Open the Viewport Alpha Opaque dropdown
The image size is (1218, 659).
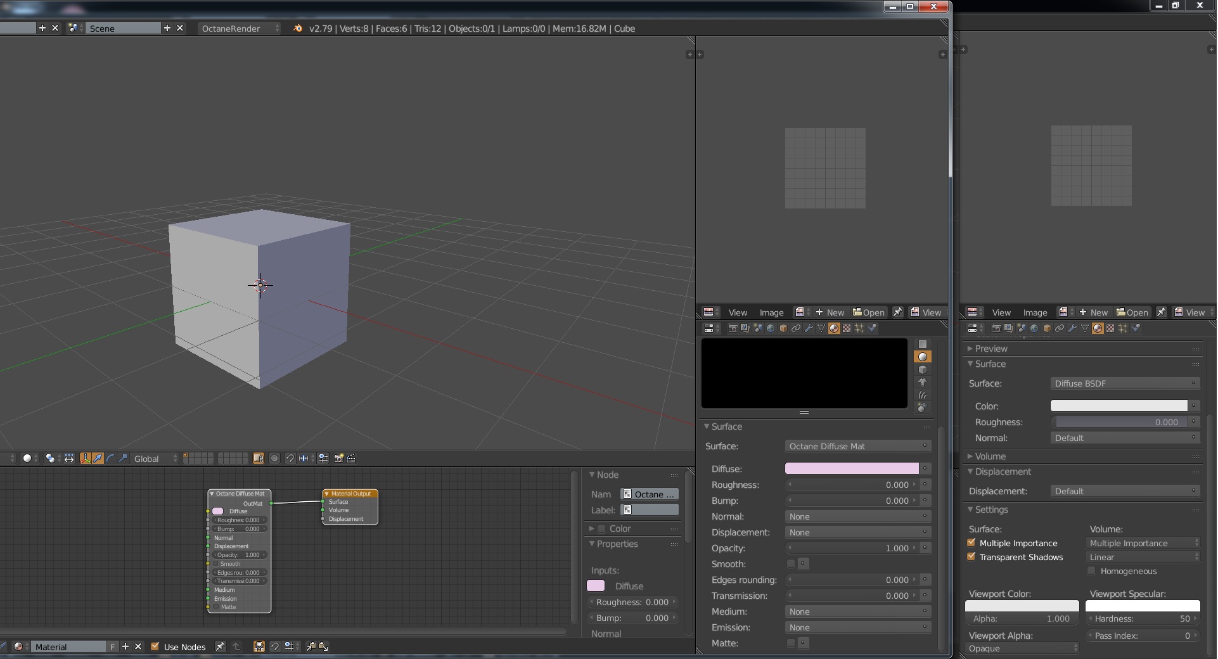[x=1022, y=648]
